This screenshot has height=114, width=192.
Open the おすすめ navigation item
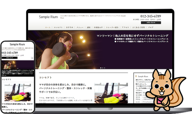(x=69, y=27)
